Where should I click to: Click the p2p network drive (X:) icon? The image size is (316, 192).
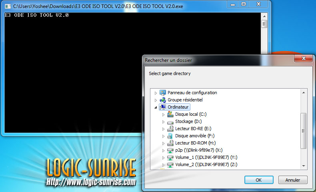pyautogui.click(x=170, y=150)
